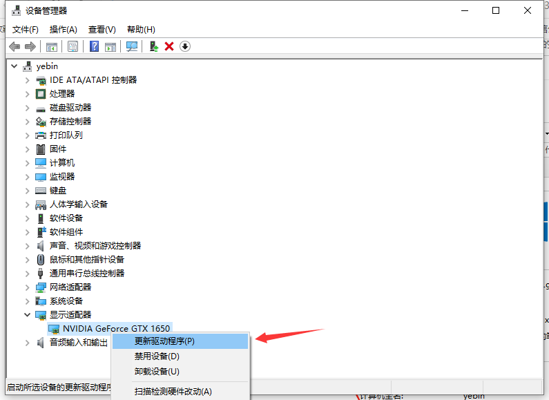549x400 pixels.
Task: Click the blue Help question-mark toolbar icon
Action: [95, 46]
